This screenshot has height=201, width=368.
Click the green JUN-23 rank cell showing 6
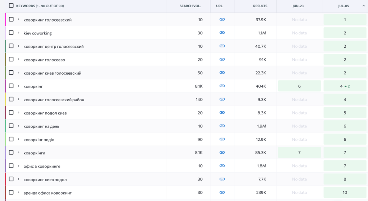pos(299,86)
